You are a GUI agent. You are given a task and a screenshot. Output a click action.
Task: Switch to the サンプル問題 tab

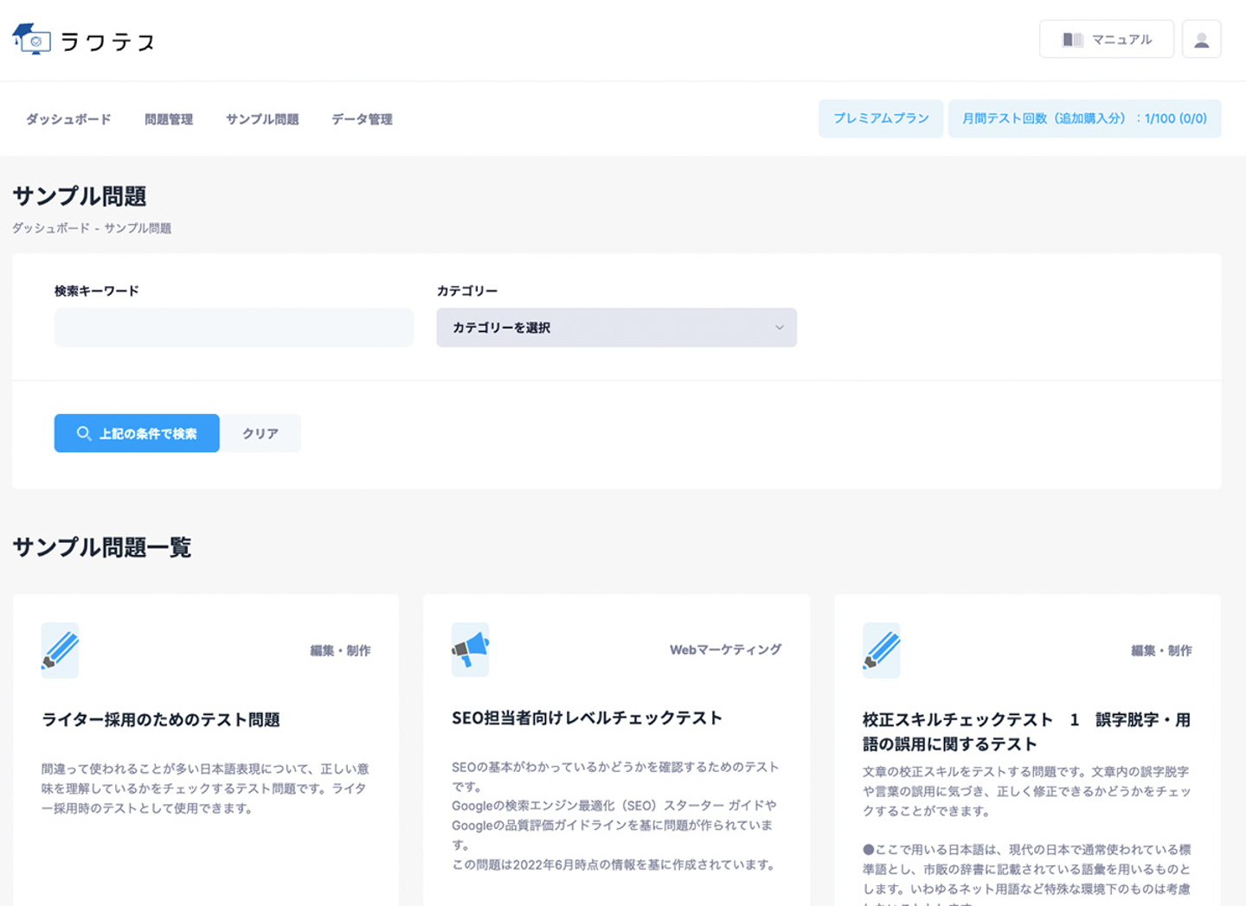[262, 119]
